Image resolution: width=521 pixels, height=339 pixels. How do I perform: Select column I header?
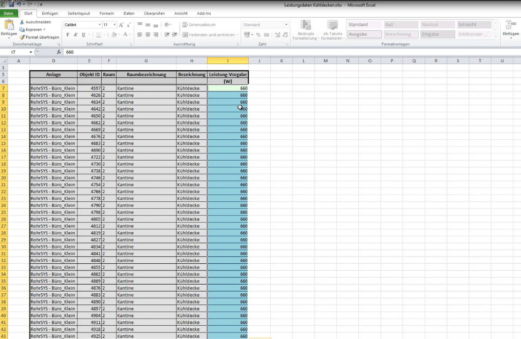[x=227, y=61]
